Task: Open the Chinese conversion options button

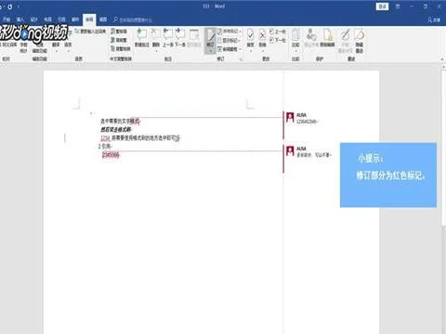Action: 121,49
